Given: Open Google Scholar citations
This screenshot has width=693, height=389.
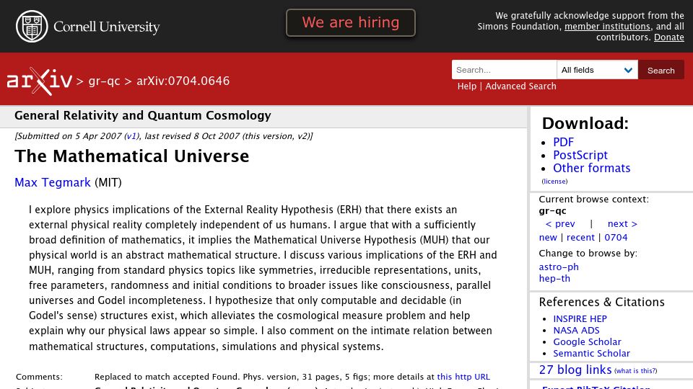Looking at the screenshot, I should 587,341.
